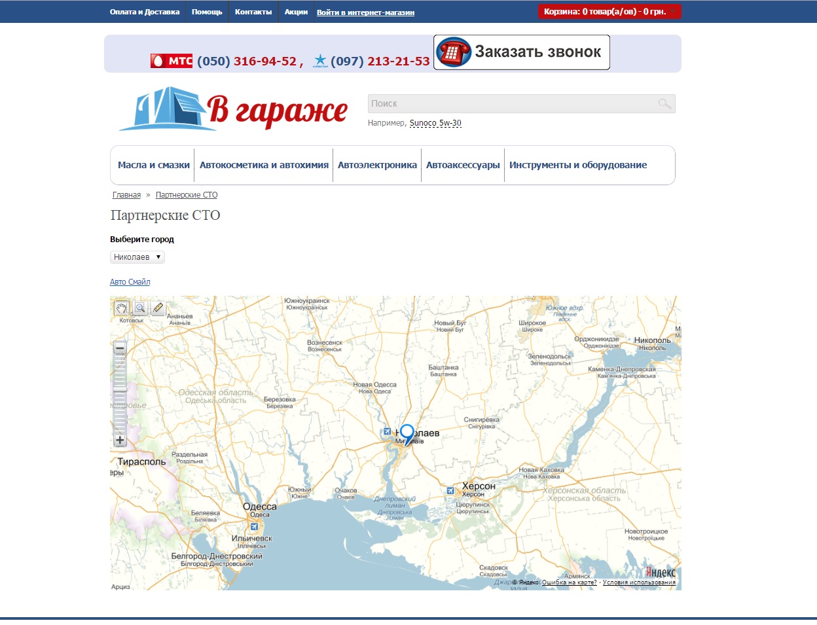The width and height of the screenshot is (817, 625).
Task: Click the MTC operator logo
Action: (172, 61)
